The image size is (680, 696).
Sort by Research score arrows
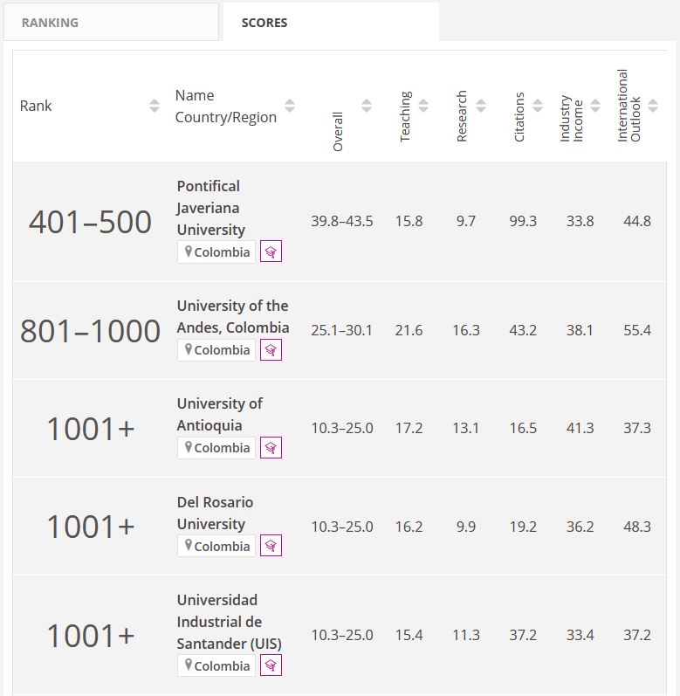[481, 106]
